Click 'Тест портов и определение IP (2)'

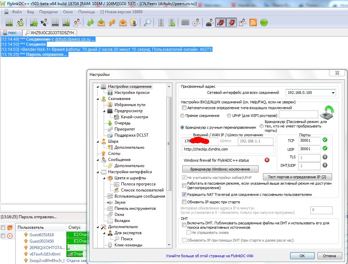point(297,177)
